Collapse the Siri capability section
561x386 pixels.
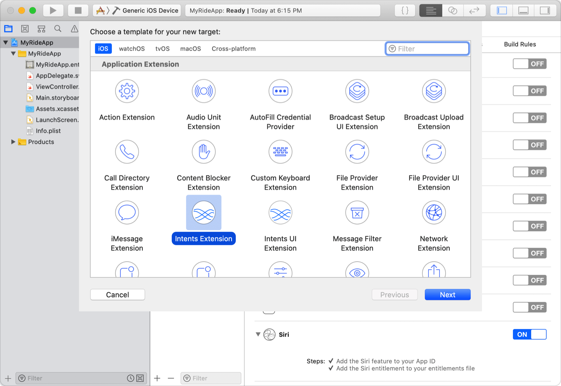pos(258,334)
